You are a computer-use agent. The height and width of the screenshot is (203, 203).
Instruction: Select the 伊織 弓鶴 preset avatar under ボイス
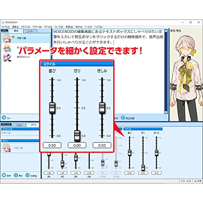(x=7, y=148)
